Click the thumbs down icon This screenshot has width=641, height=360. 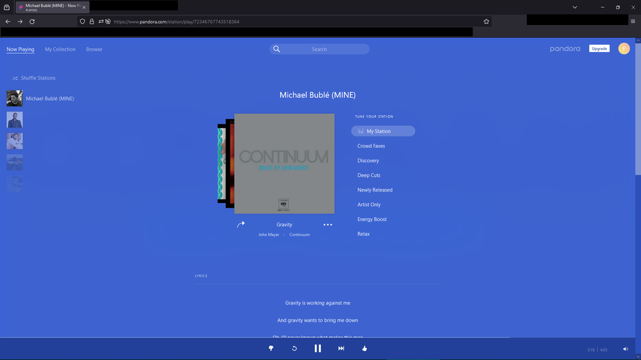tap(271, 348)
